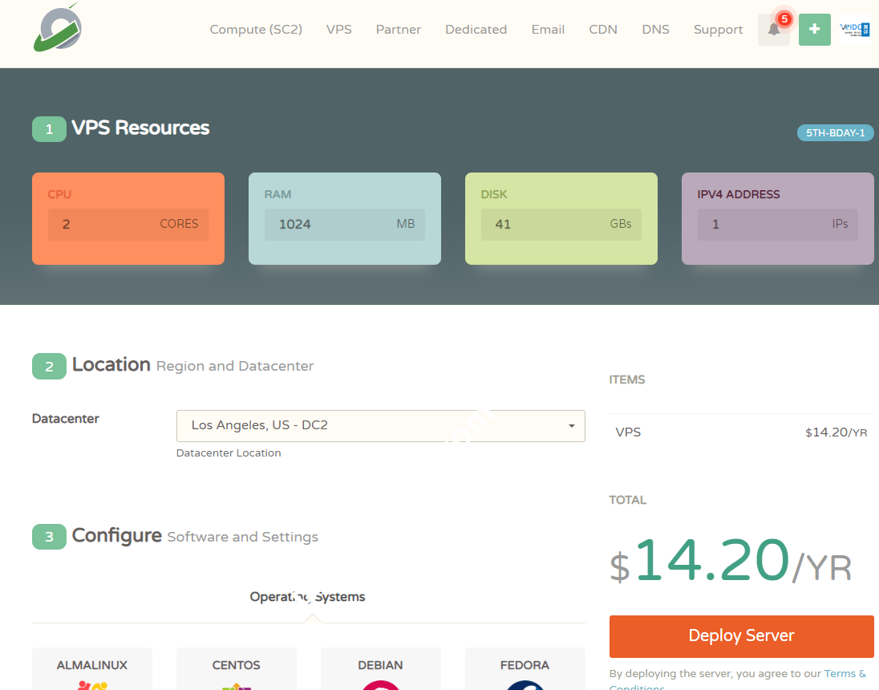Open the Terms & Conditions link
The width and height of the screenshot is (879, 690).
845,674
